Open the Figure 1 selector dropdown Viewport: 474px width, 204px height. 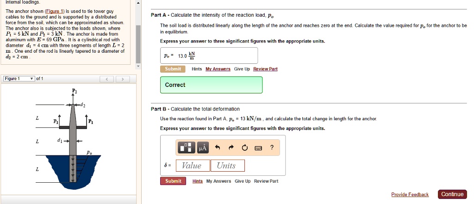pyautogui.click(x=19, y=79)
